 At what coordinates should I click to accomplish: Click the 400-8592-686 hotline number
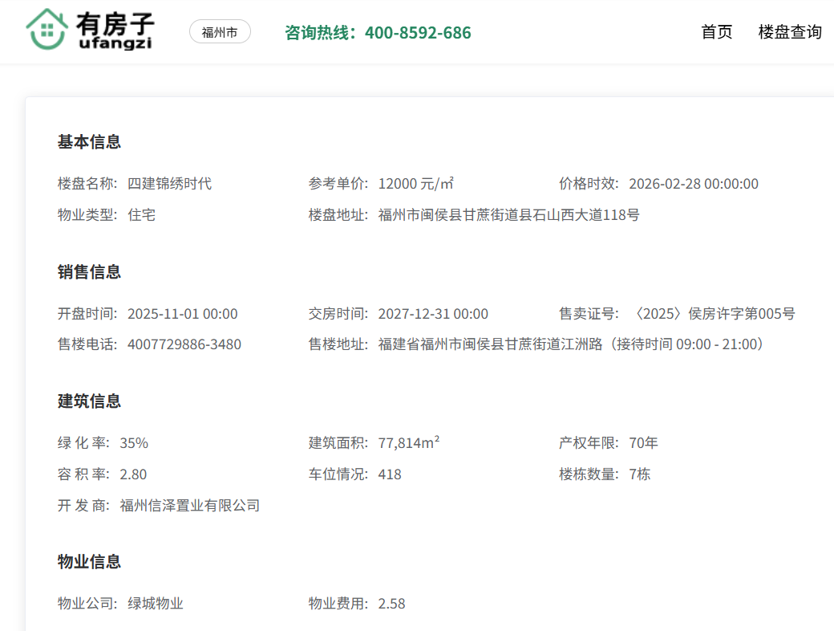[418, 33]
